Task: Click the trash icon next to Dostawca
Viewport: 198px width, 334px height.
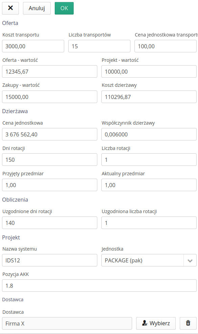Action: pyautogui.click(x=188, y=323)
